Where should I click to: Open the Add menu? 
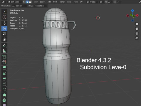[x=49, y=2]
